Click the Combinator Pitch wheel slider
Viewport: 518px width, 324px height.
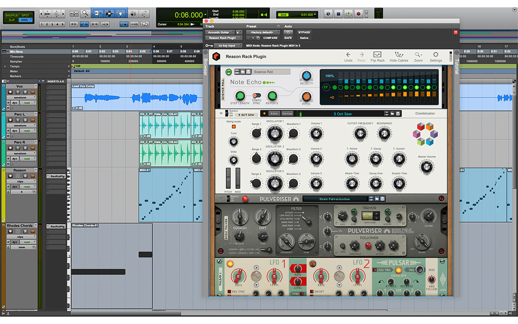point(229,178)
